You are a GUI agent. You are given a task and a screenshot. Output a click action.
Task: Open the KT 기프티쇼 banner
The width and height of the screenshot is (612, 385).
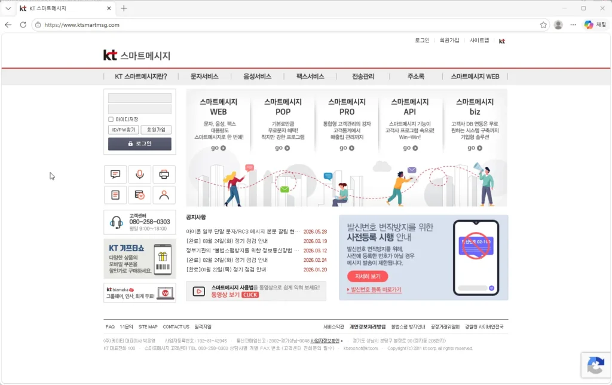point(140,259)
